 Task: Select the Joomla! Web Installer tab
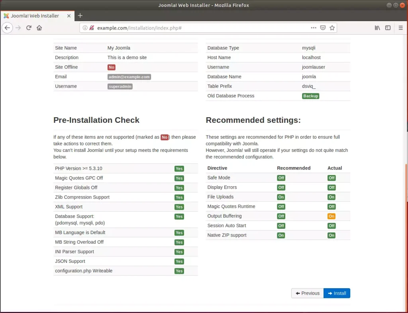(x=38, y=16)
